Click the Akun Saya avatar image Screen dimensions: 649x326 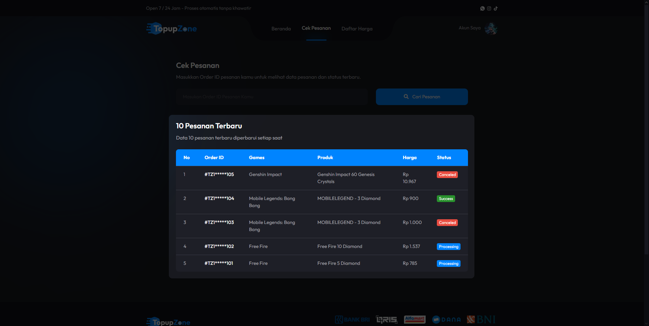491,28
